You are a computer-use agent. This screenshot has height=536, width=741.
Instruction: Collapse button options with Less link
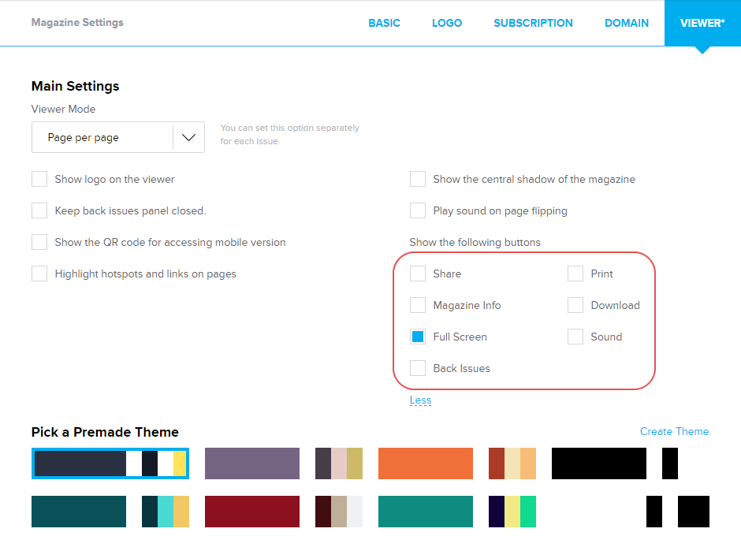coord(420,400)
